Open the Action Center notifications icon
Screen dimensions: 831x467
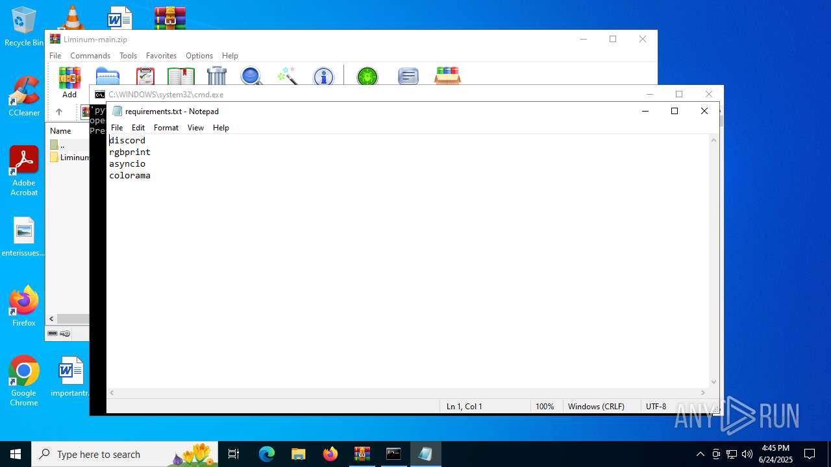810,454
